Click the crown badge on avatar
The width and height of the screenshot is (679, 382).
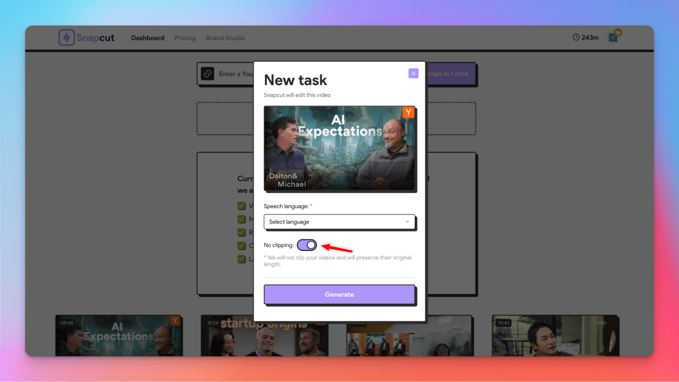point(618,33)
